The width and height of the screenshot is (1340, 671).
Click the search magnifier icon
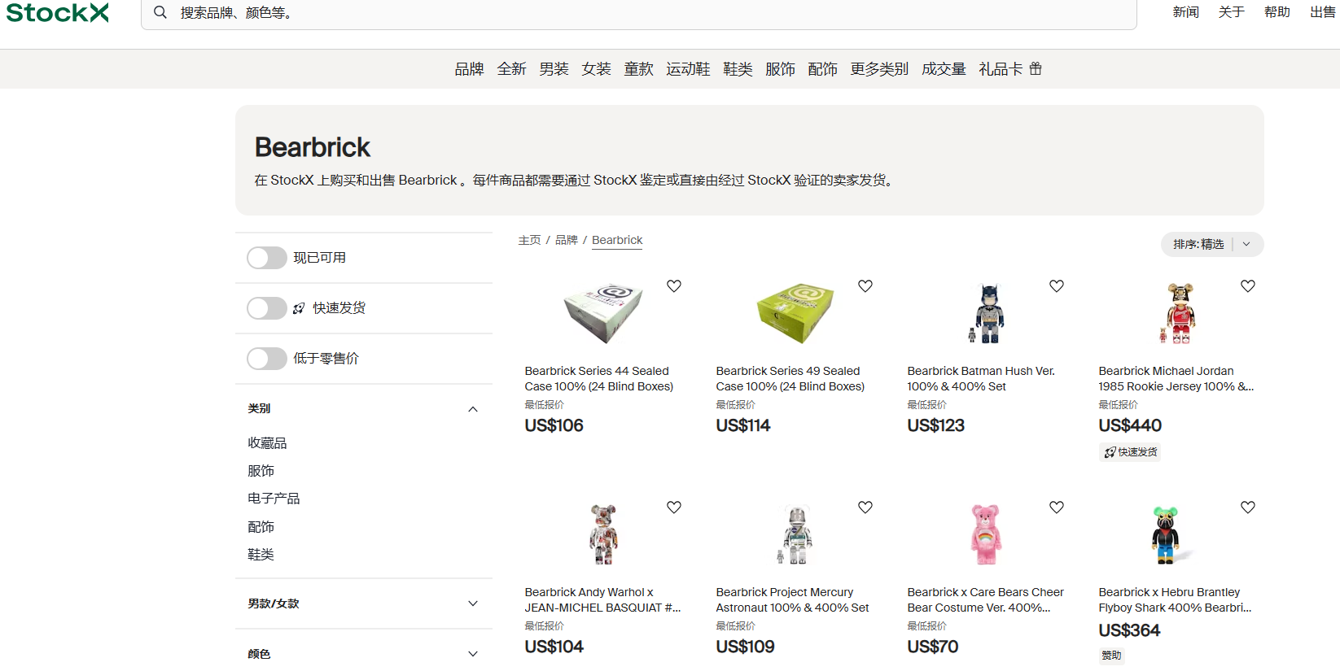160,12
